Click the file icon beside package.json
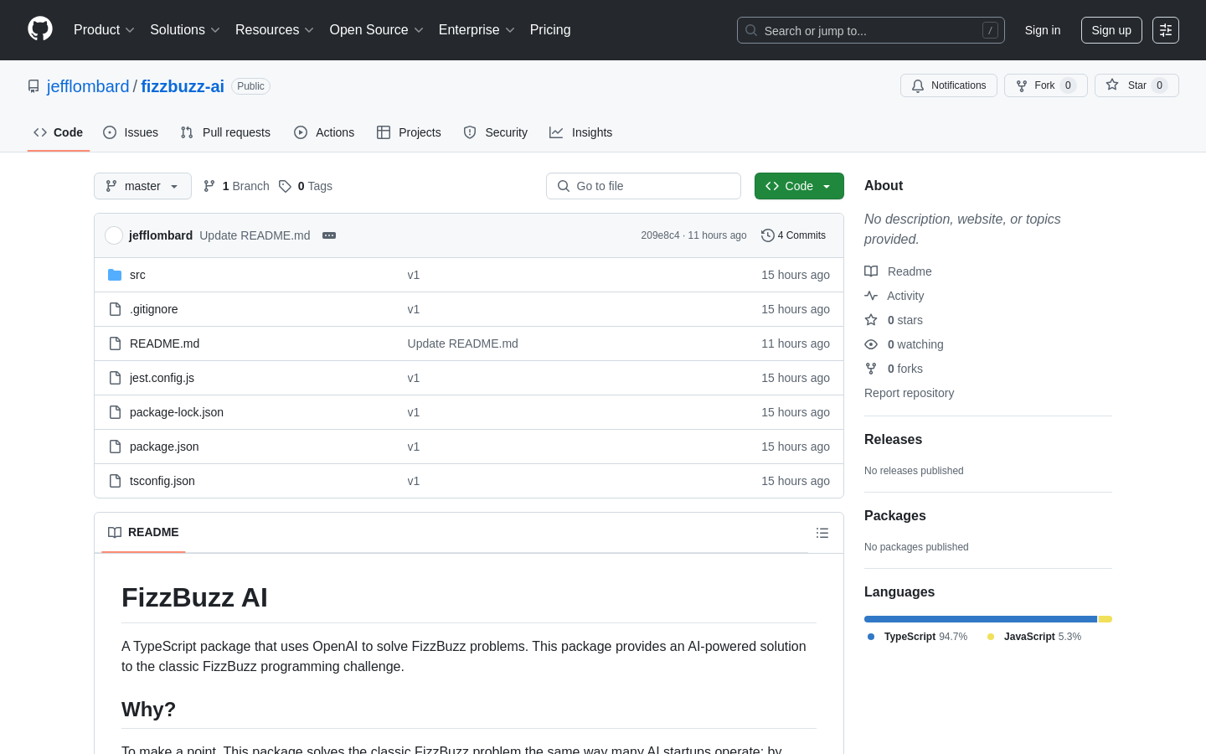Image resolution: width=1206 pixels, height=754 pixels. 115,447
